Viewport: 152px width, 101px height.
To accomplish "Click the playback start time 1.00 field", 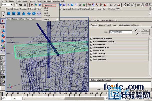I will 17,98.
